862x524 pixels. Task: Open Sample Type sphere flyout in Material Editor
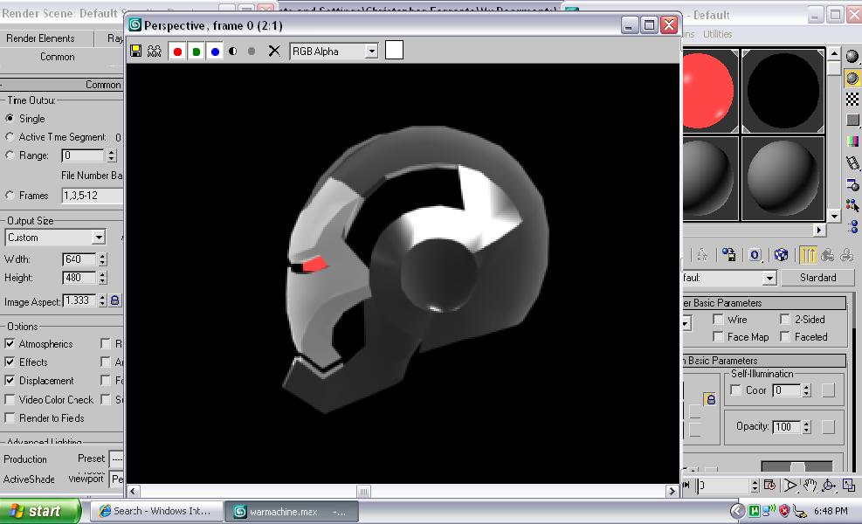852,56
